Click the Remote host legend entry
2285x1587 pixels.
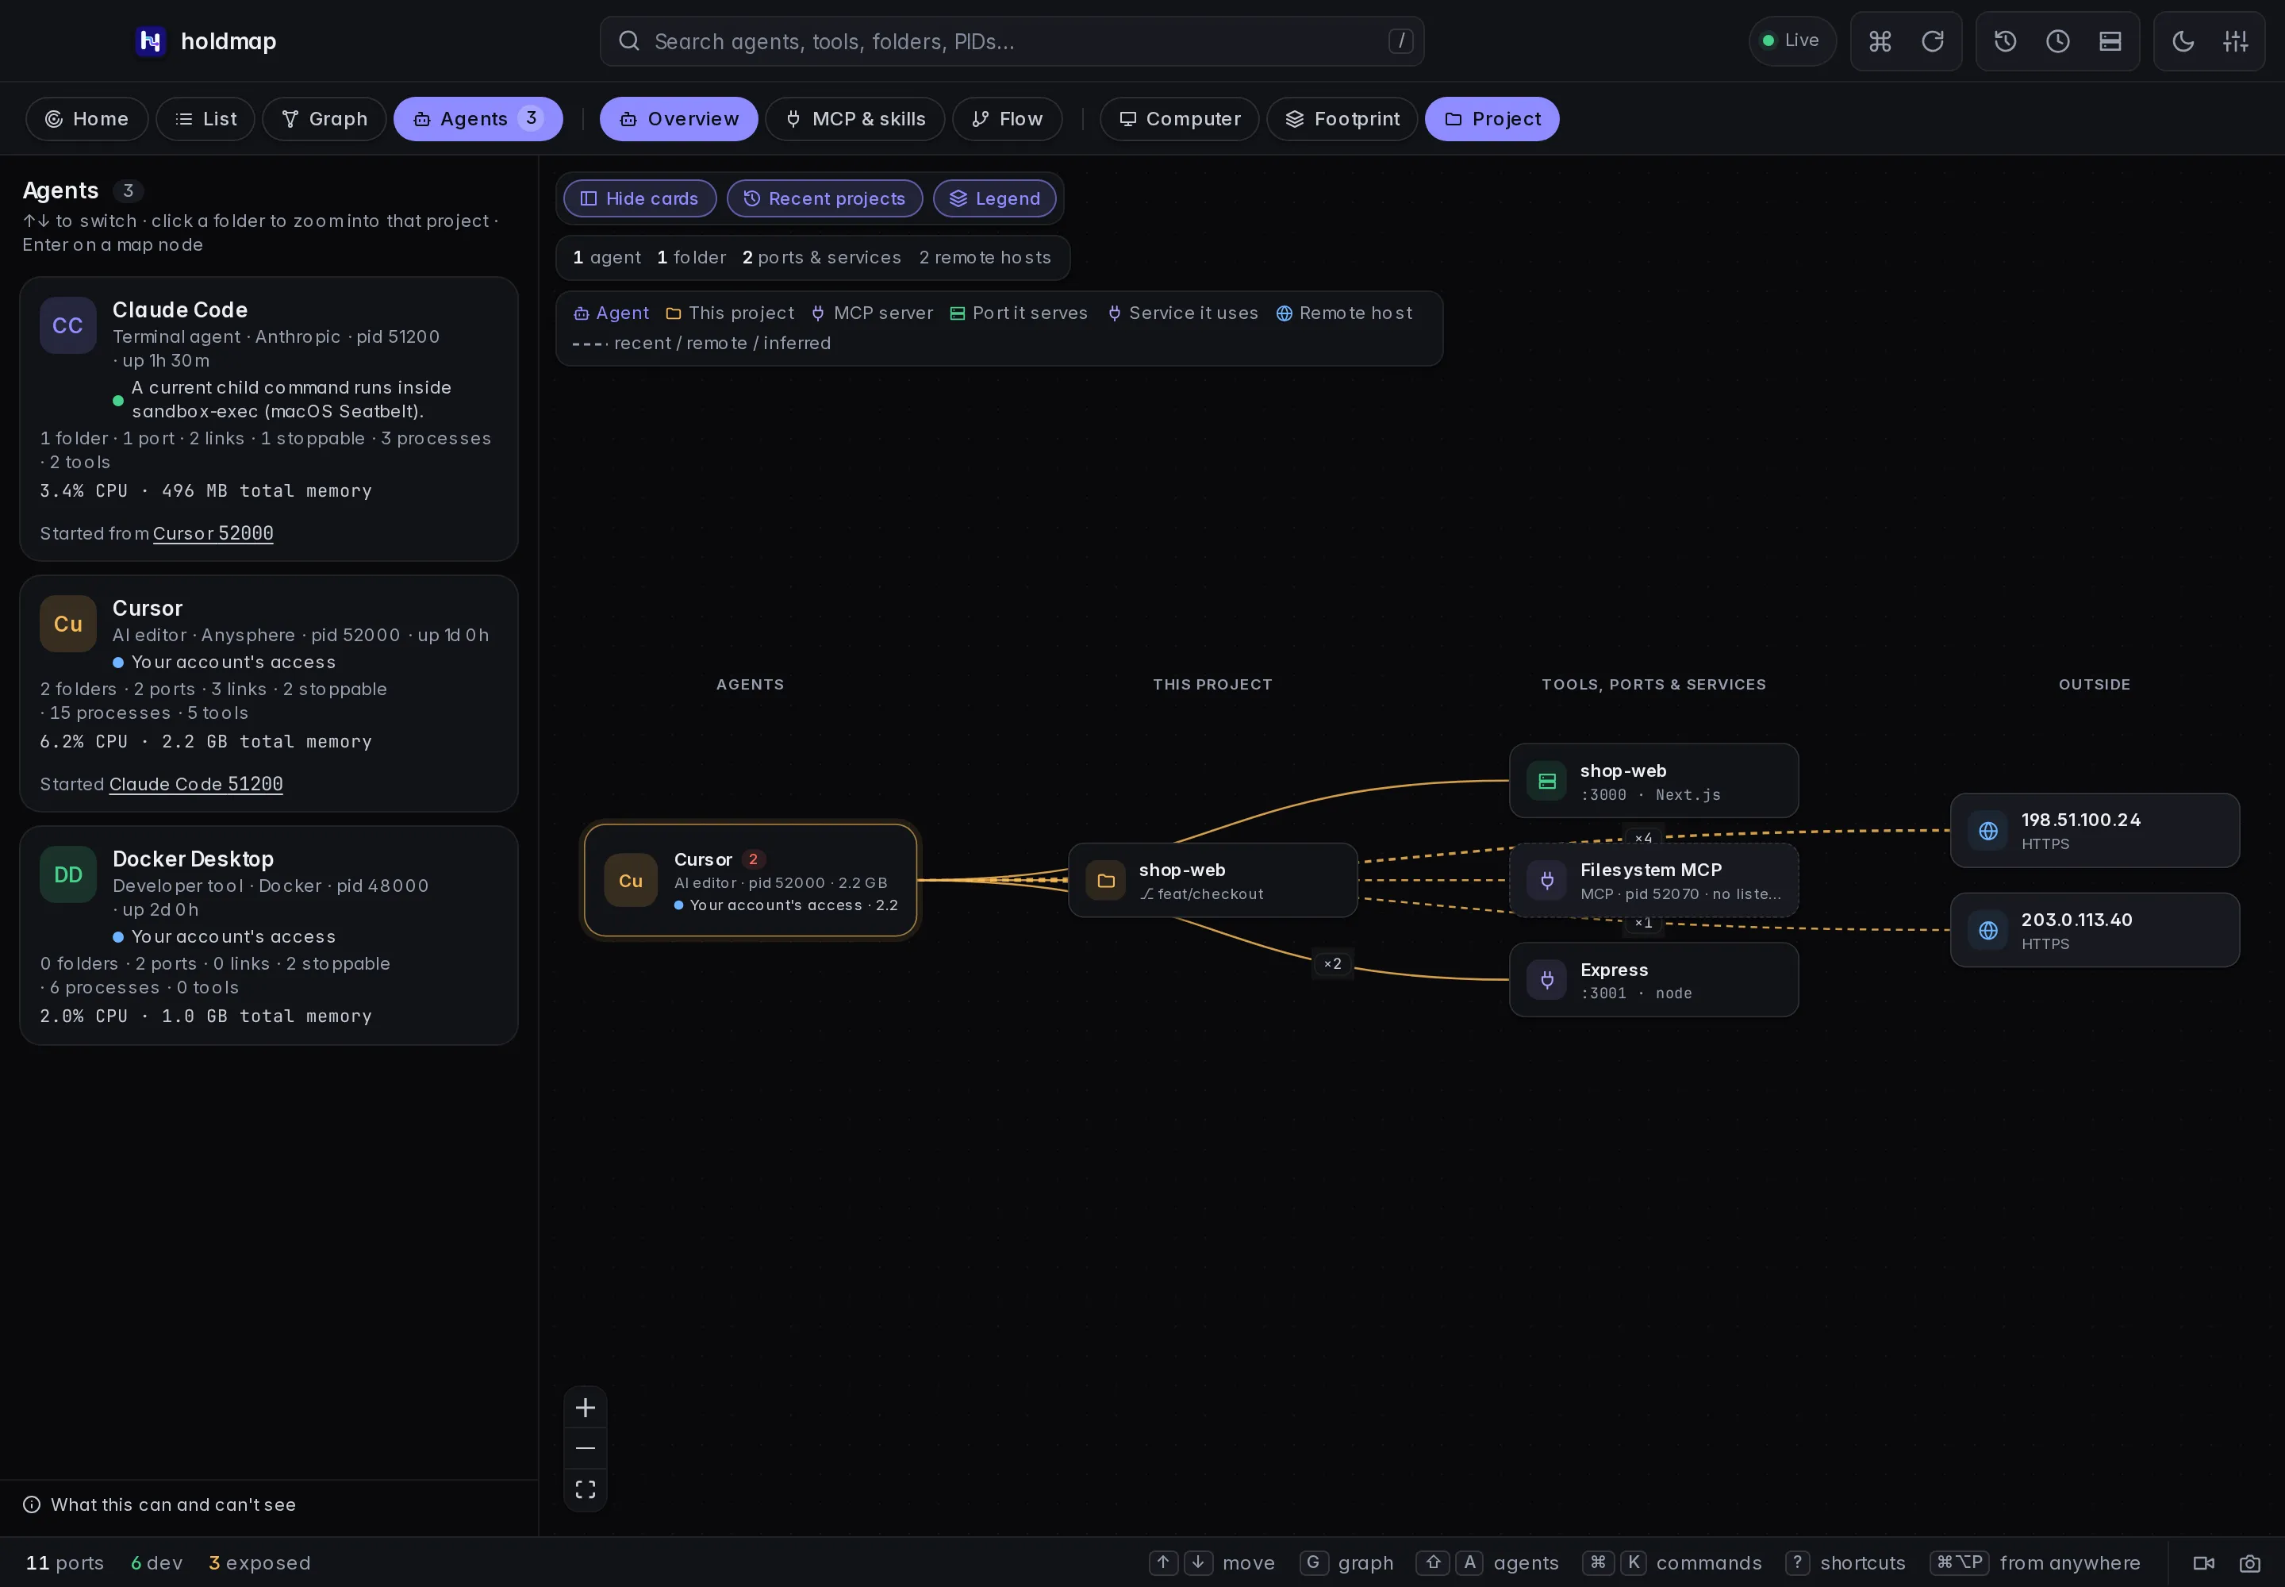(1343, 313)
